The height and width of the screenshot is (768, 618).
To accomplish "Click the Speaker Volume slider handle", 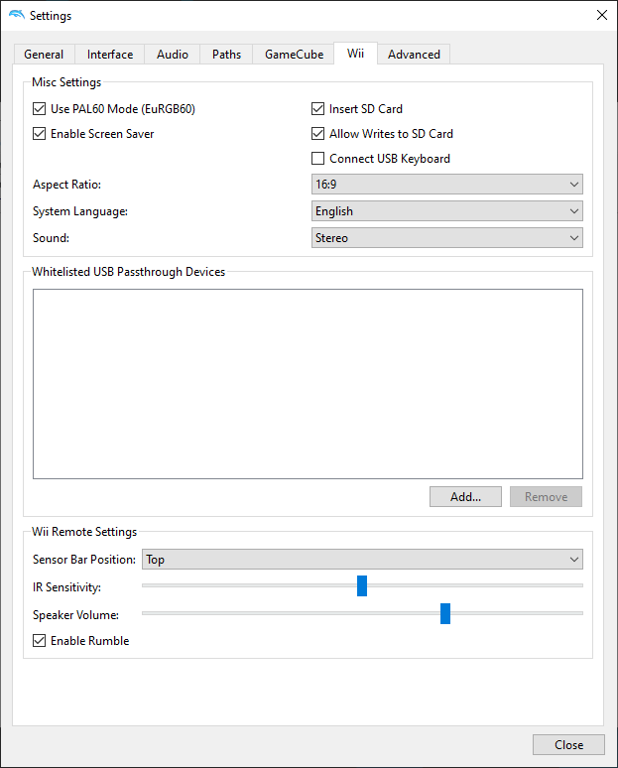I will point(445,614).
